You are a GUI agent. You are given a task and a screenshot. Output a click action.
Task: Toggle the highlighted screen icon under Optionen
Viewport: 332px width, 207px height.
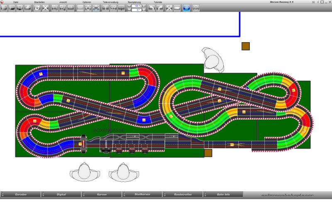[x=96, y=8]
